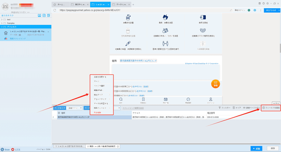Click the crab avatar profile icon
The width and height of the screenshot is (281, 152).
point(5,7)
